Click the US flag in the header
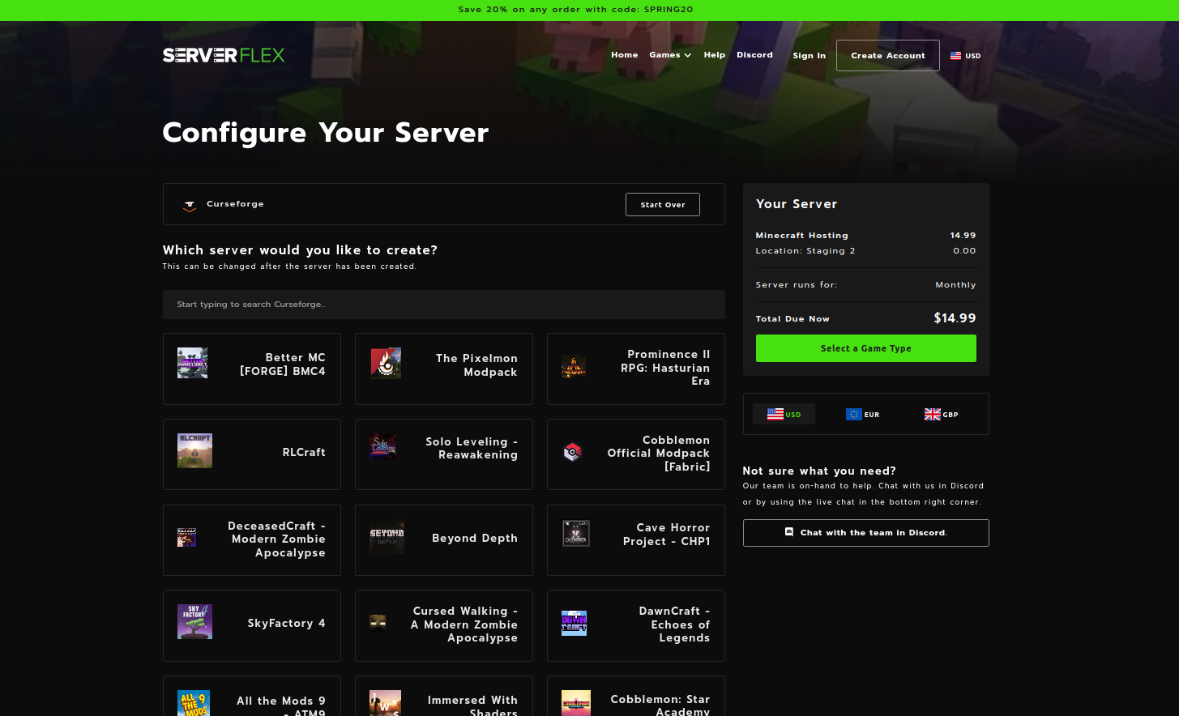 956,56
